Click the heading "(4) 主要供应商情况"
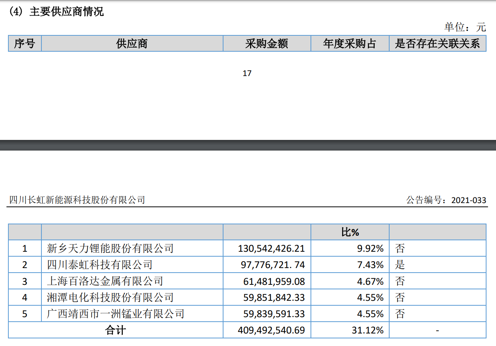Image resolution: width=496 pixels, height=346 pixels. [56, 12]
